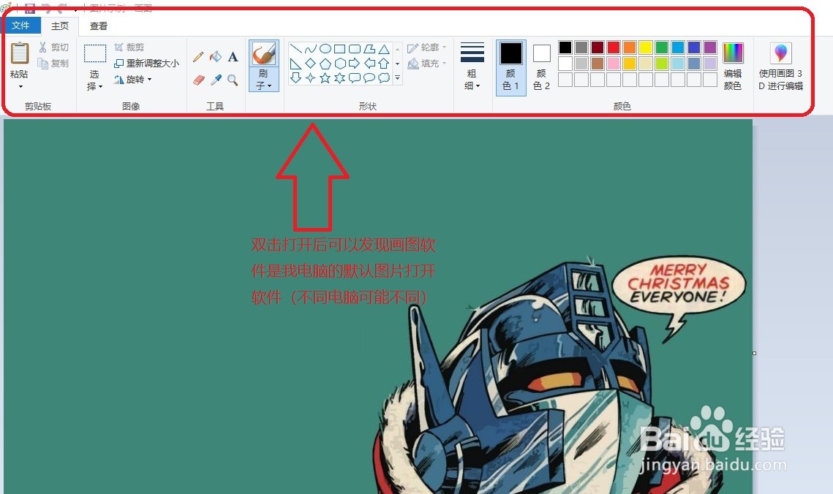This screenshot has width=833, height=494.
Task: Choose the red palette swatch
Action: [x=614, y=47]
